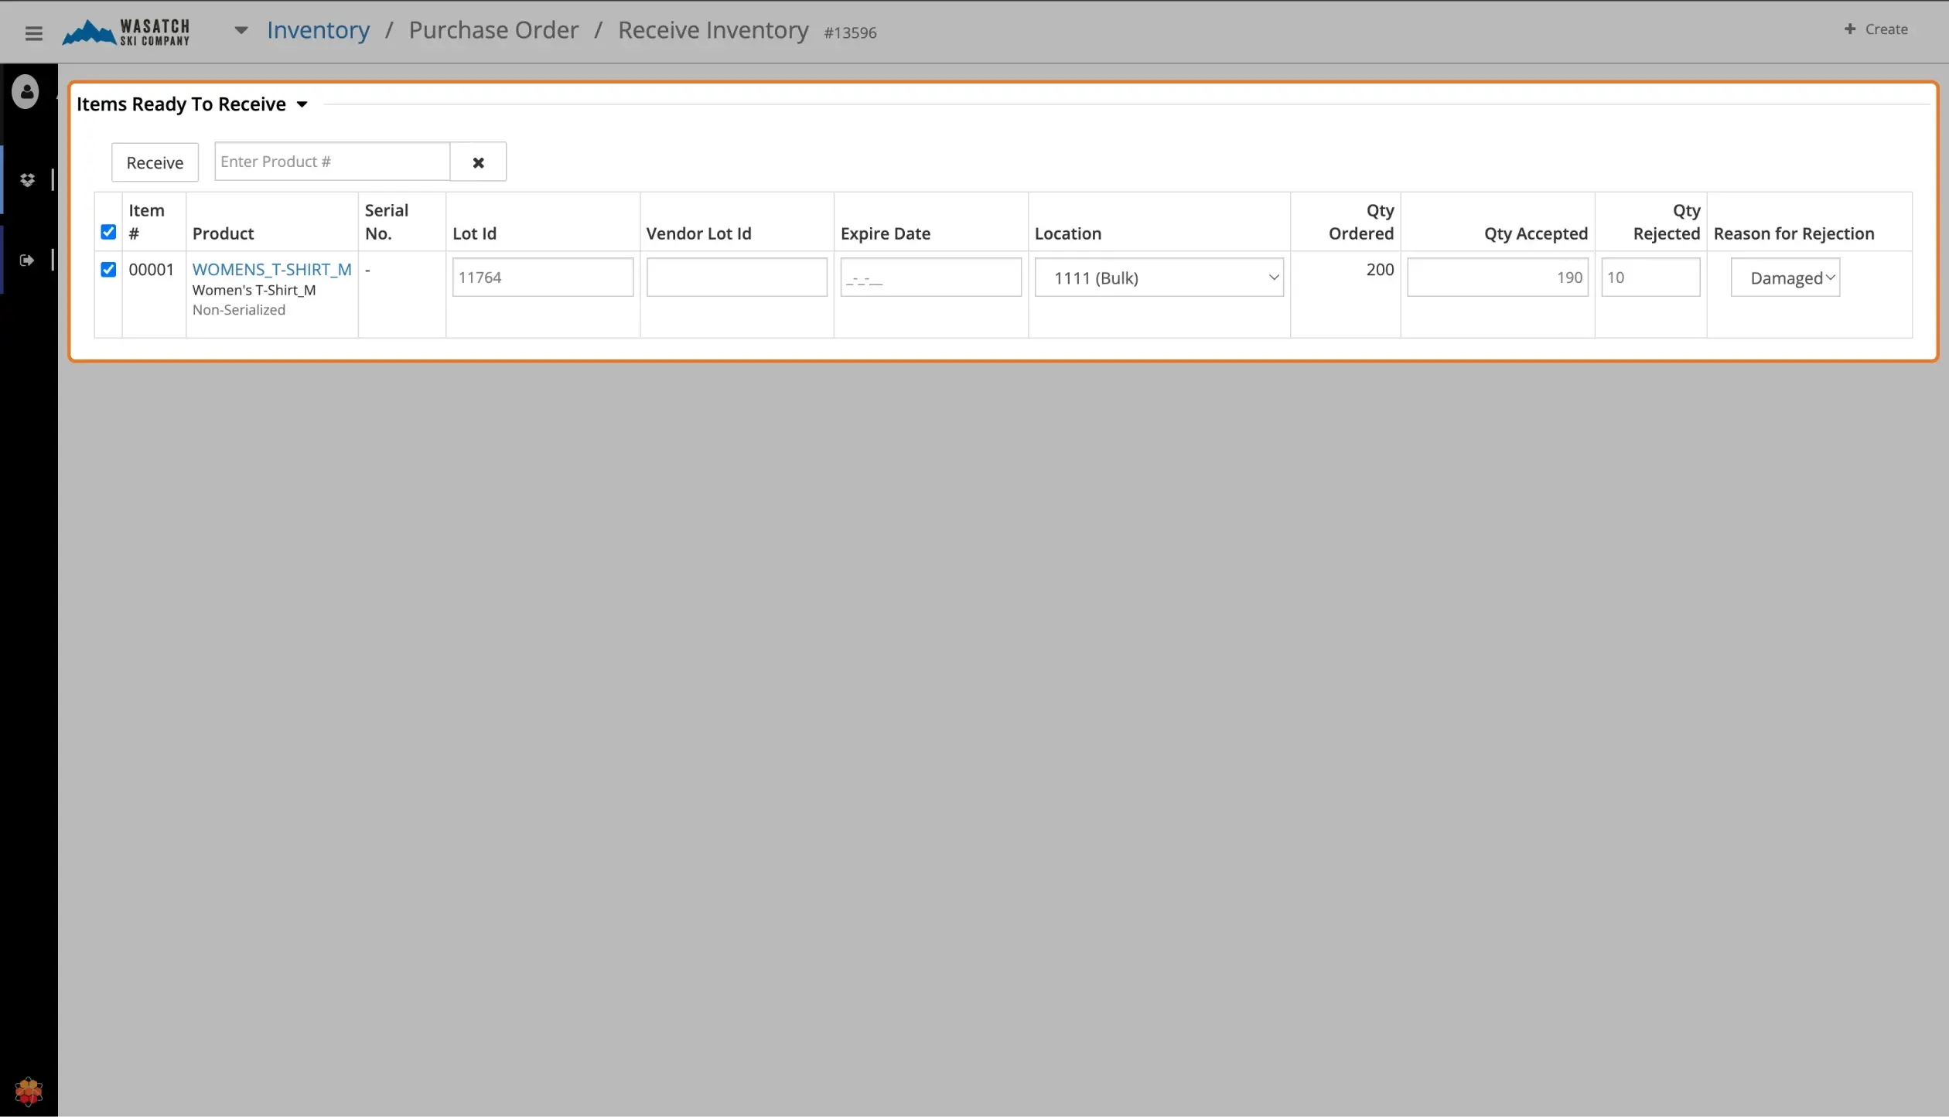1949x1117 pixels.
Task: Focus the Enter Product # field
Action: tap(332, 162)
